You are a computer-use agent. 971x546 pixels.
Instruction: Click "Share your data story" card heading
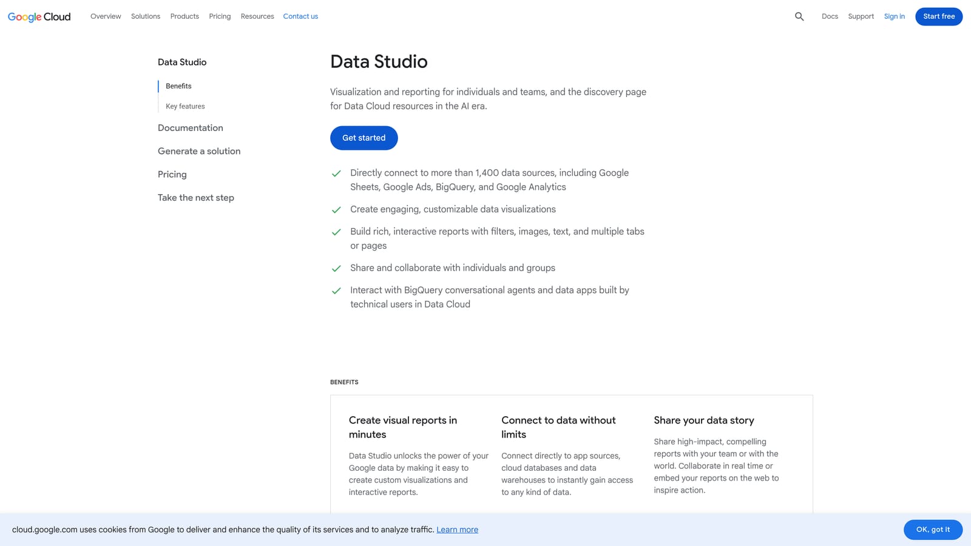(x=704, y=420)
